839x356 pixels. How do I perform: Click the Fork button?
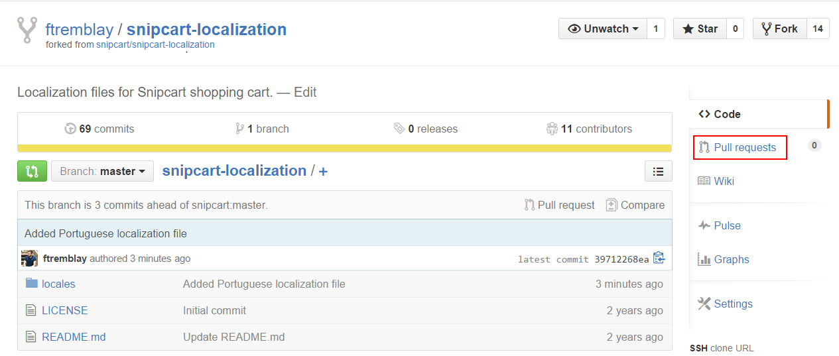tap(780, 29)
